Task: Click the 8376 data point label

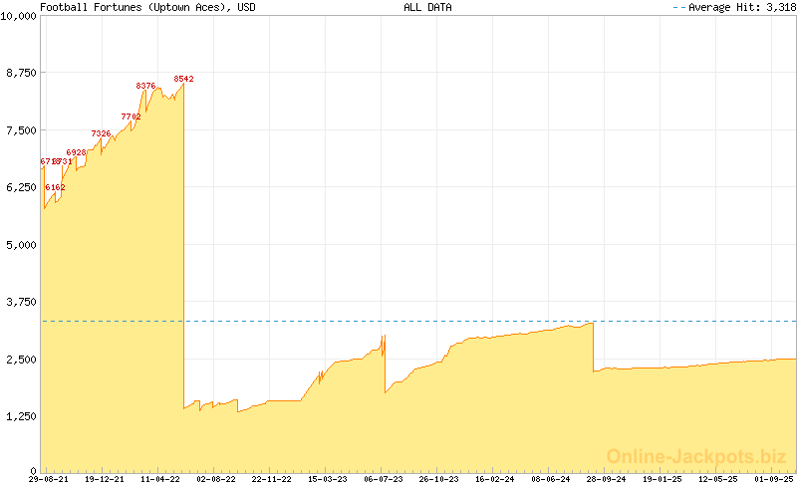Action: (x=145, y=87)
